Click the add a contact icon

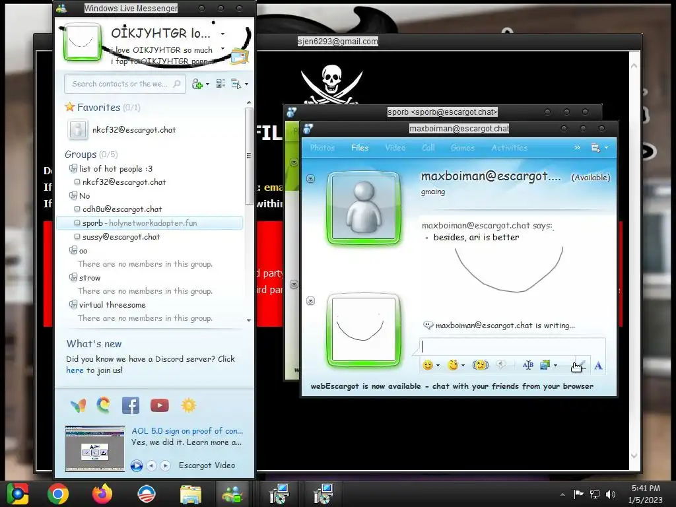click(x=197, y=84)
